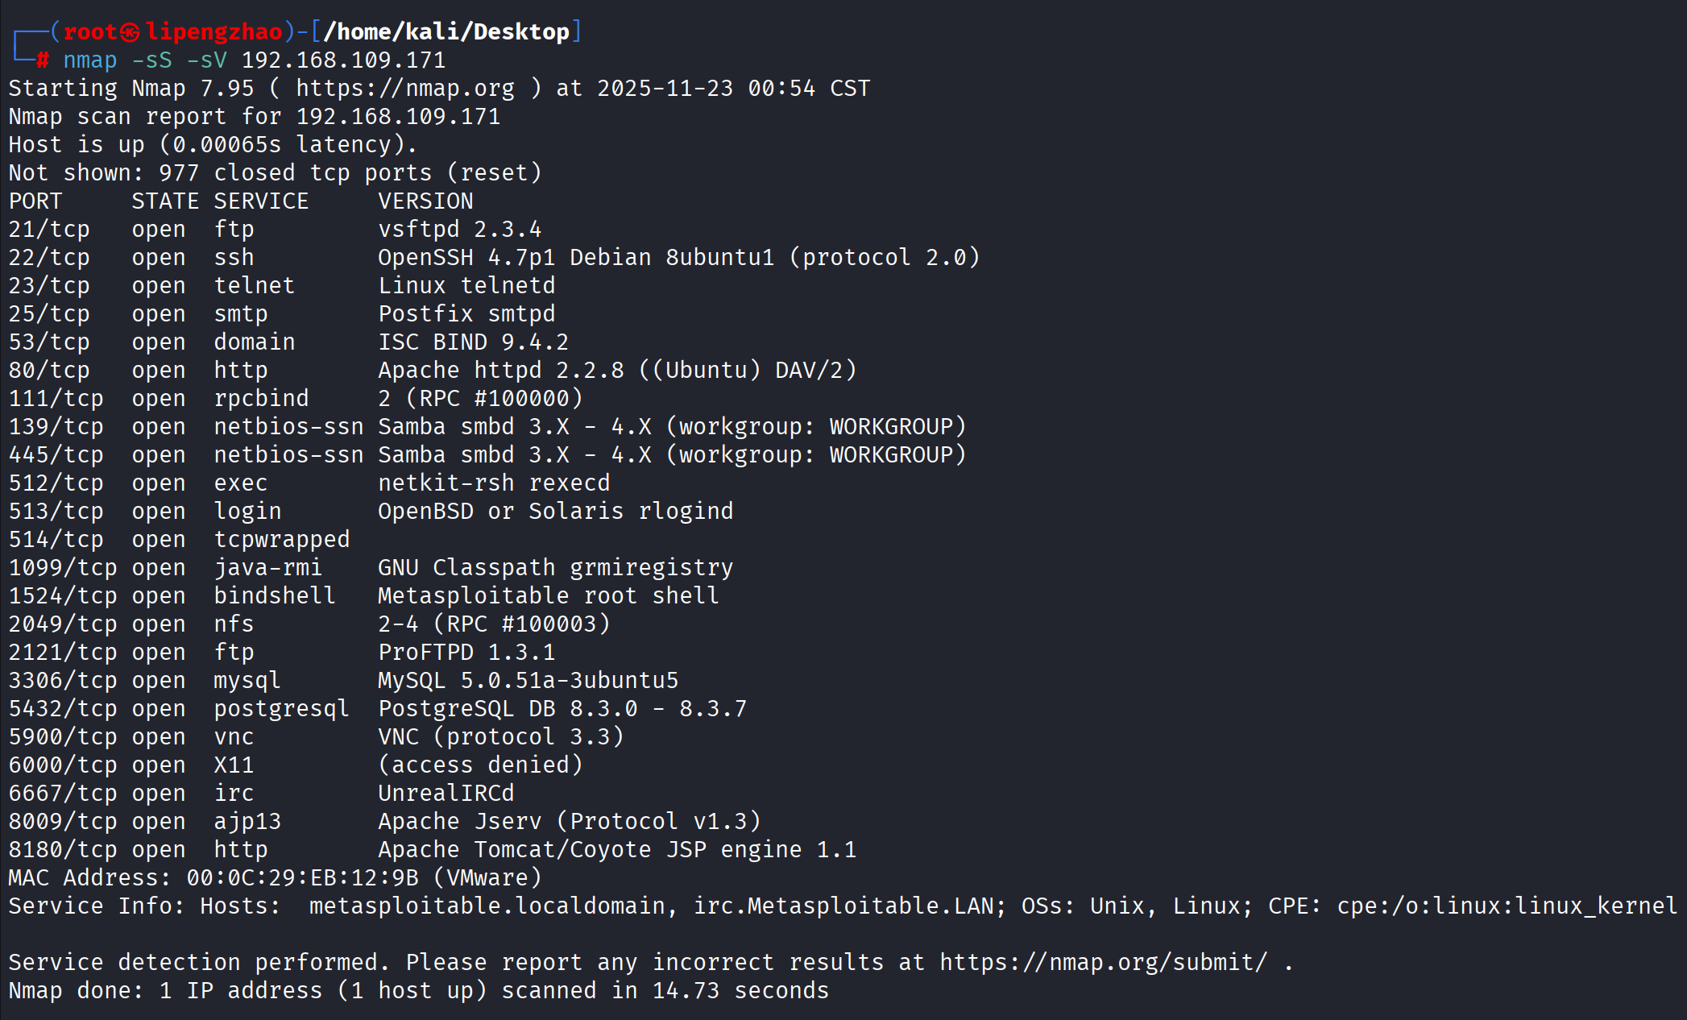1687x1020 pixels.
Task: Click the Postfix smtpd version text
Action: point(466,314)
